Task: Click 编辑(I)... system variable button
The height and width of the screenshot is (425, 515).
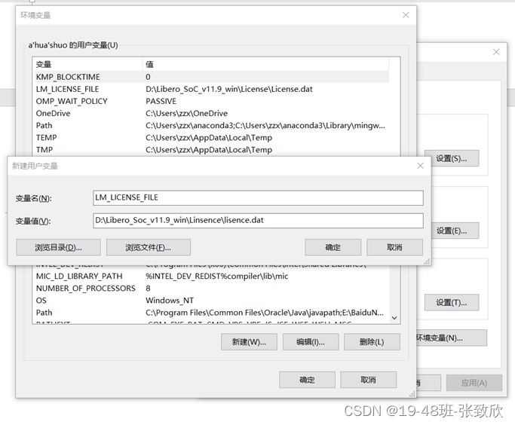Action: click(311, 342)
